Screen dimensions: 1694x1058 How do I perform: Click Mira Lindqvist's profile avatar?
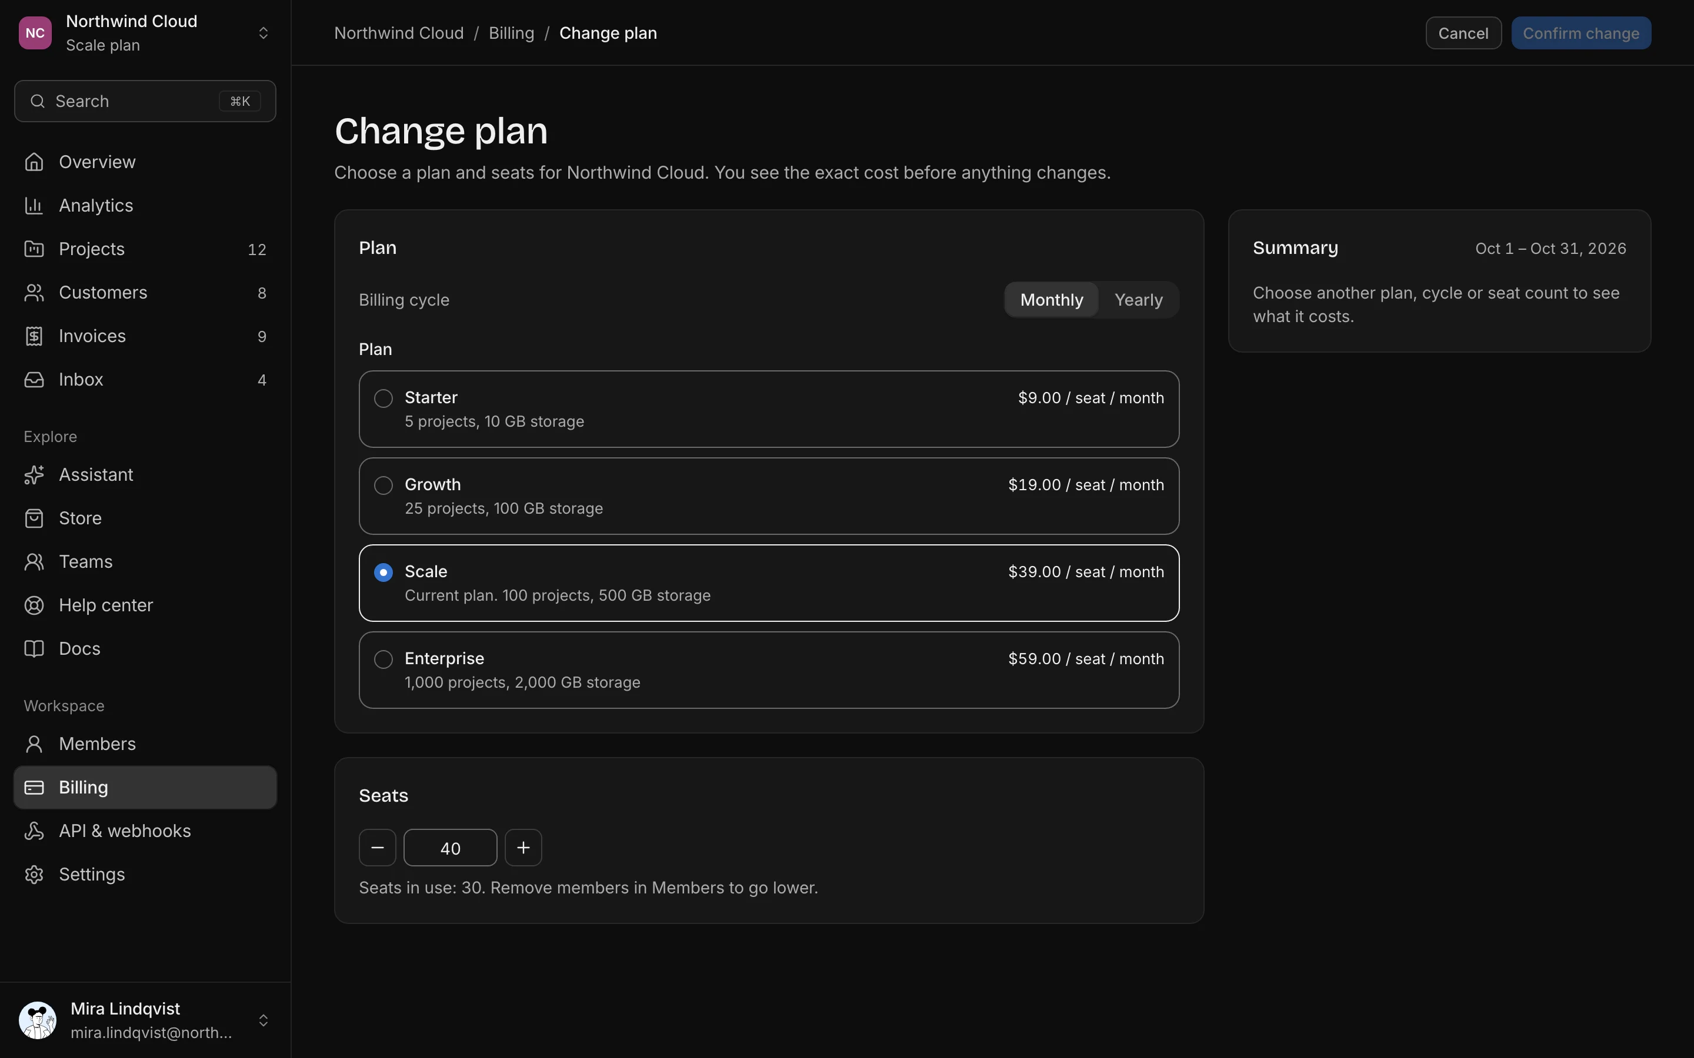point(37,1020)
